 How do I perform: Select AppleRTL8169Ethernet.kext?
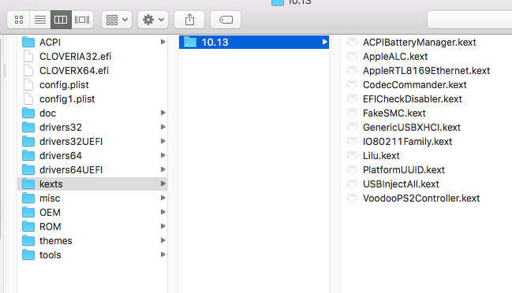426,71
